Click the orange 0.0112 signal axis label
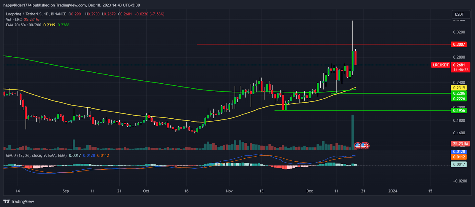Viewport: 475px width, 207px height. click(459, 157)
